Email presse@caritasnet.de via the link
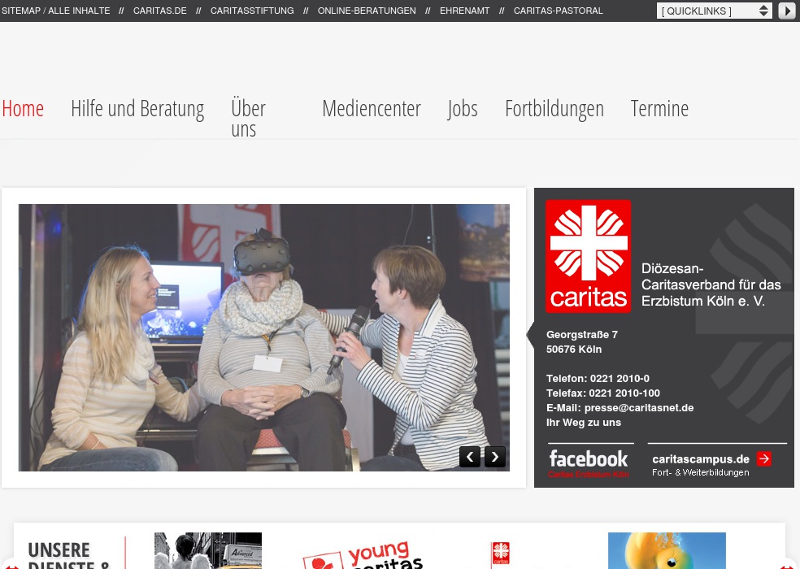The image size is (800, 569). point(638,407)
